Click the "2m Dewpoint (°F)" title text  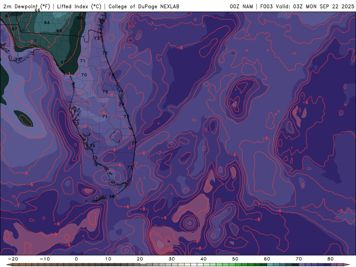point(27,6)
